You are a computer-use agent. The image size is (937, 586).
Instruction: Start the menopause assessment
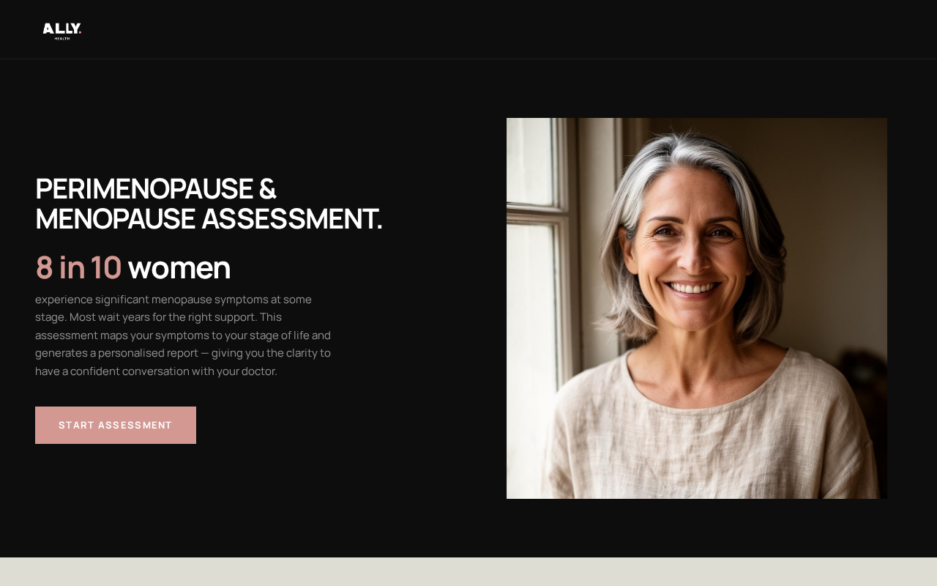pyautogui.click(x=116, y=425)
